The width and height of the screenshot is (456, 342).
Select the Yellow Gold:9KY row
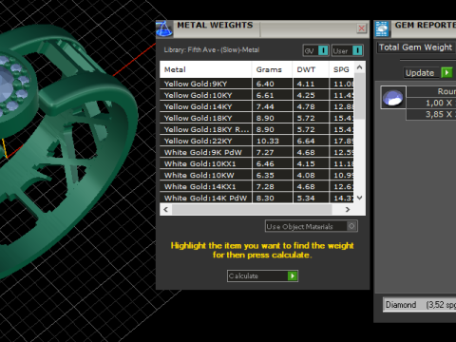256,84
